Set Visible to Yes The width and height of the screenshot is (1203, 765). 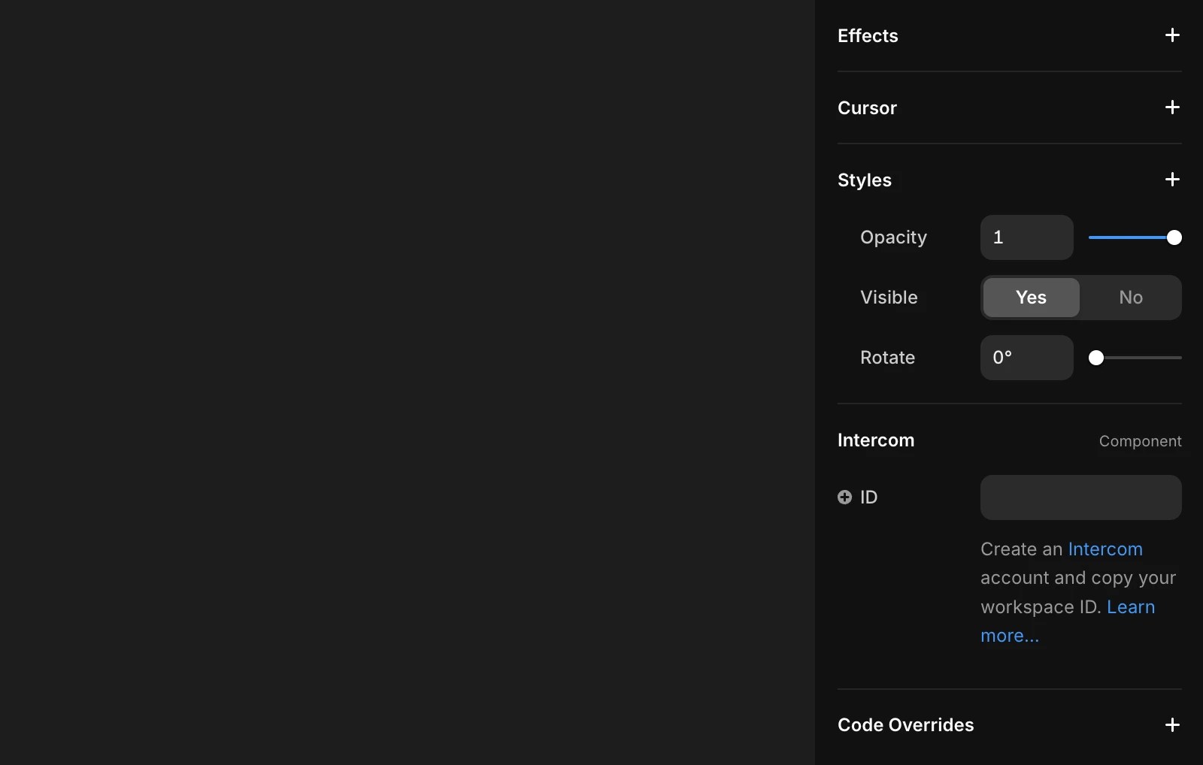pos(1030,297)
